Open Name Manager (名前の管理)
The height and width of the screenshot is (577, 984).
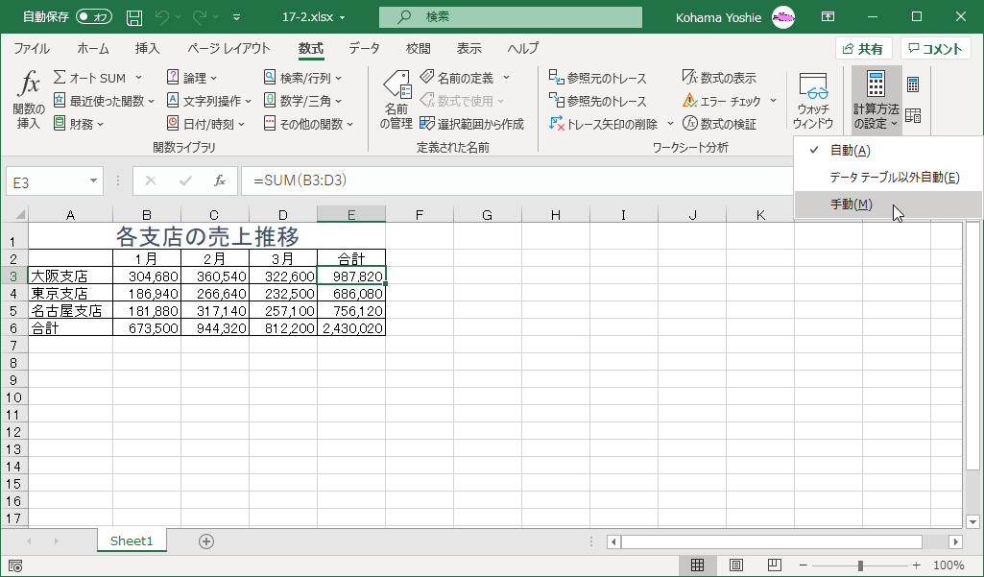pos(396,99)
